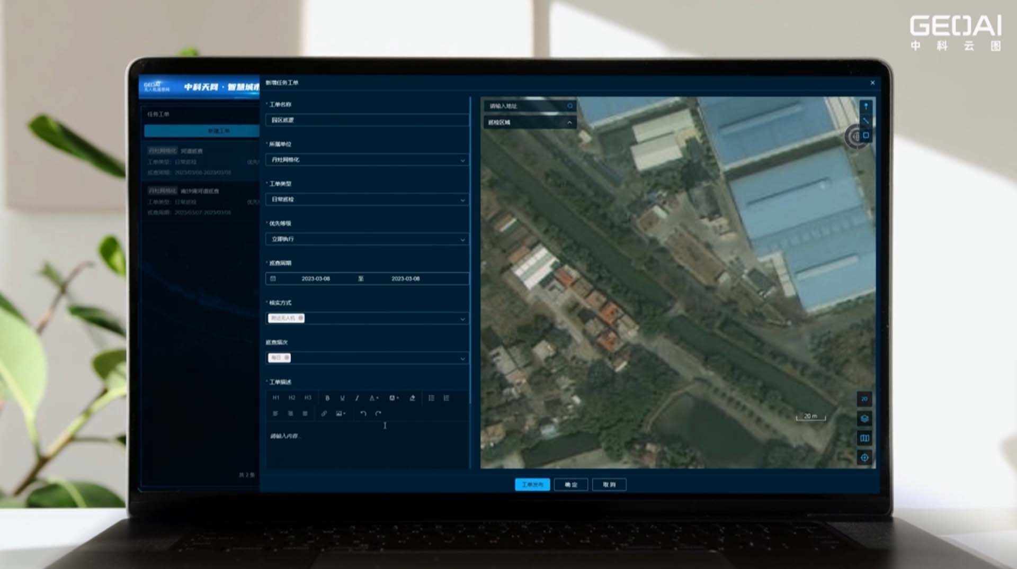Open the 所属单位 dropdown
Viewport: 1017px width, 569px height.
click(367, 160)
